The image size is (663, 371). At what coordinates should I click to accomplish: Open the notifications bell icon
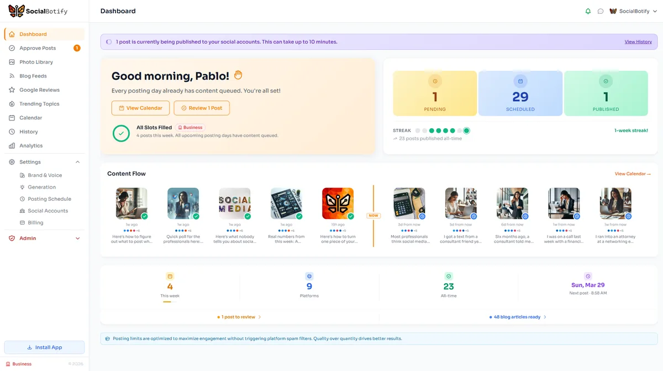[588, 11]
